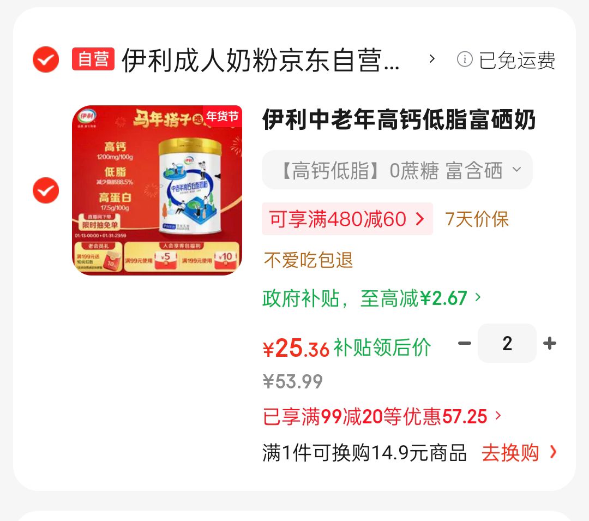View 已享满99减20等优惠57.25 discount details
This screenshot has height=521, width=589.
coord(382,417)
